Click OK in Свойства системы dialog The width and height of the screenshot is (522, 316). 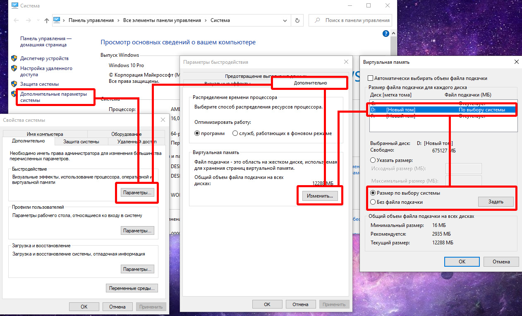[84, 307]
